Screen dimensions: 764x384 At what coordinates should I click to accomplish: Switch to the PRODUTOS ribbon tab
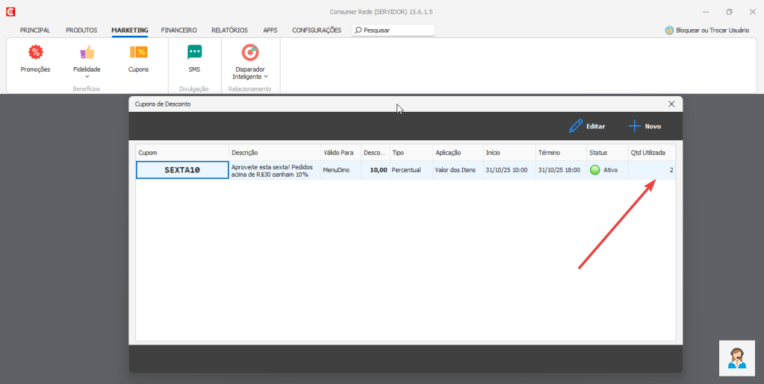(x=81, y=31)
